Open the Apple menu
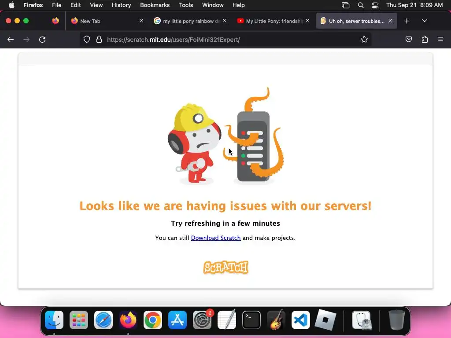The image size is (451, 338). (11, 5)
